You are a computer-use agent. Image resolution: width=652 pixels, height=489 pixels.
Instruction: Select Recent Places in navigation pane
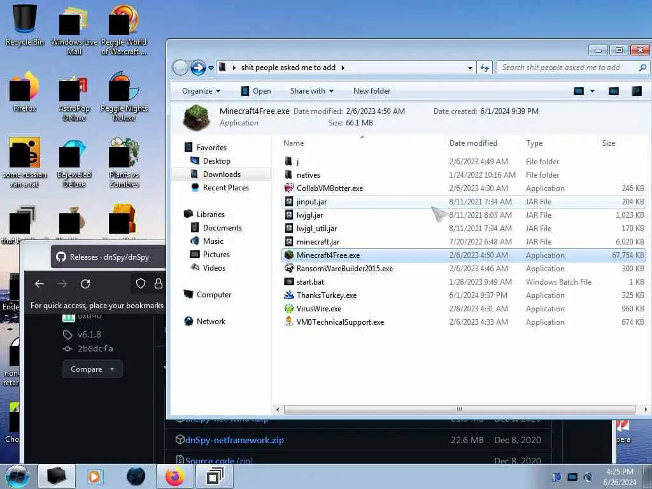tap(226, 188)
